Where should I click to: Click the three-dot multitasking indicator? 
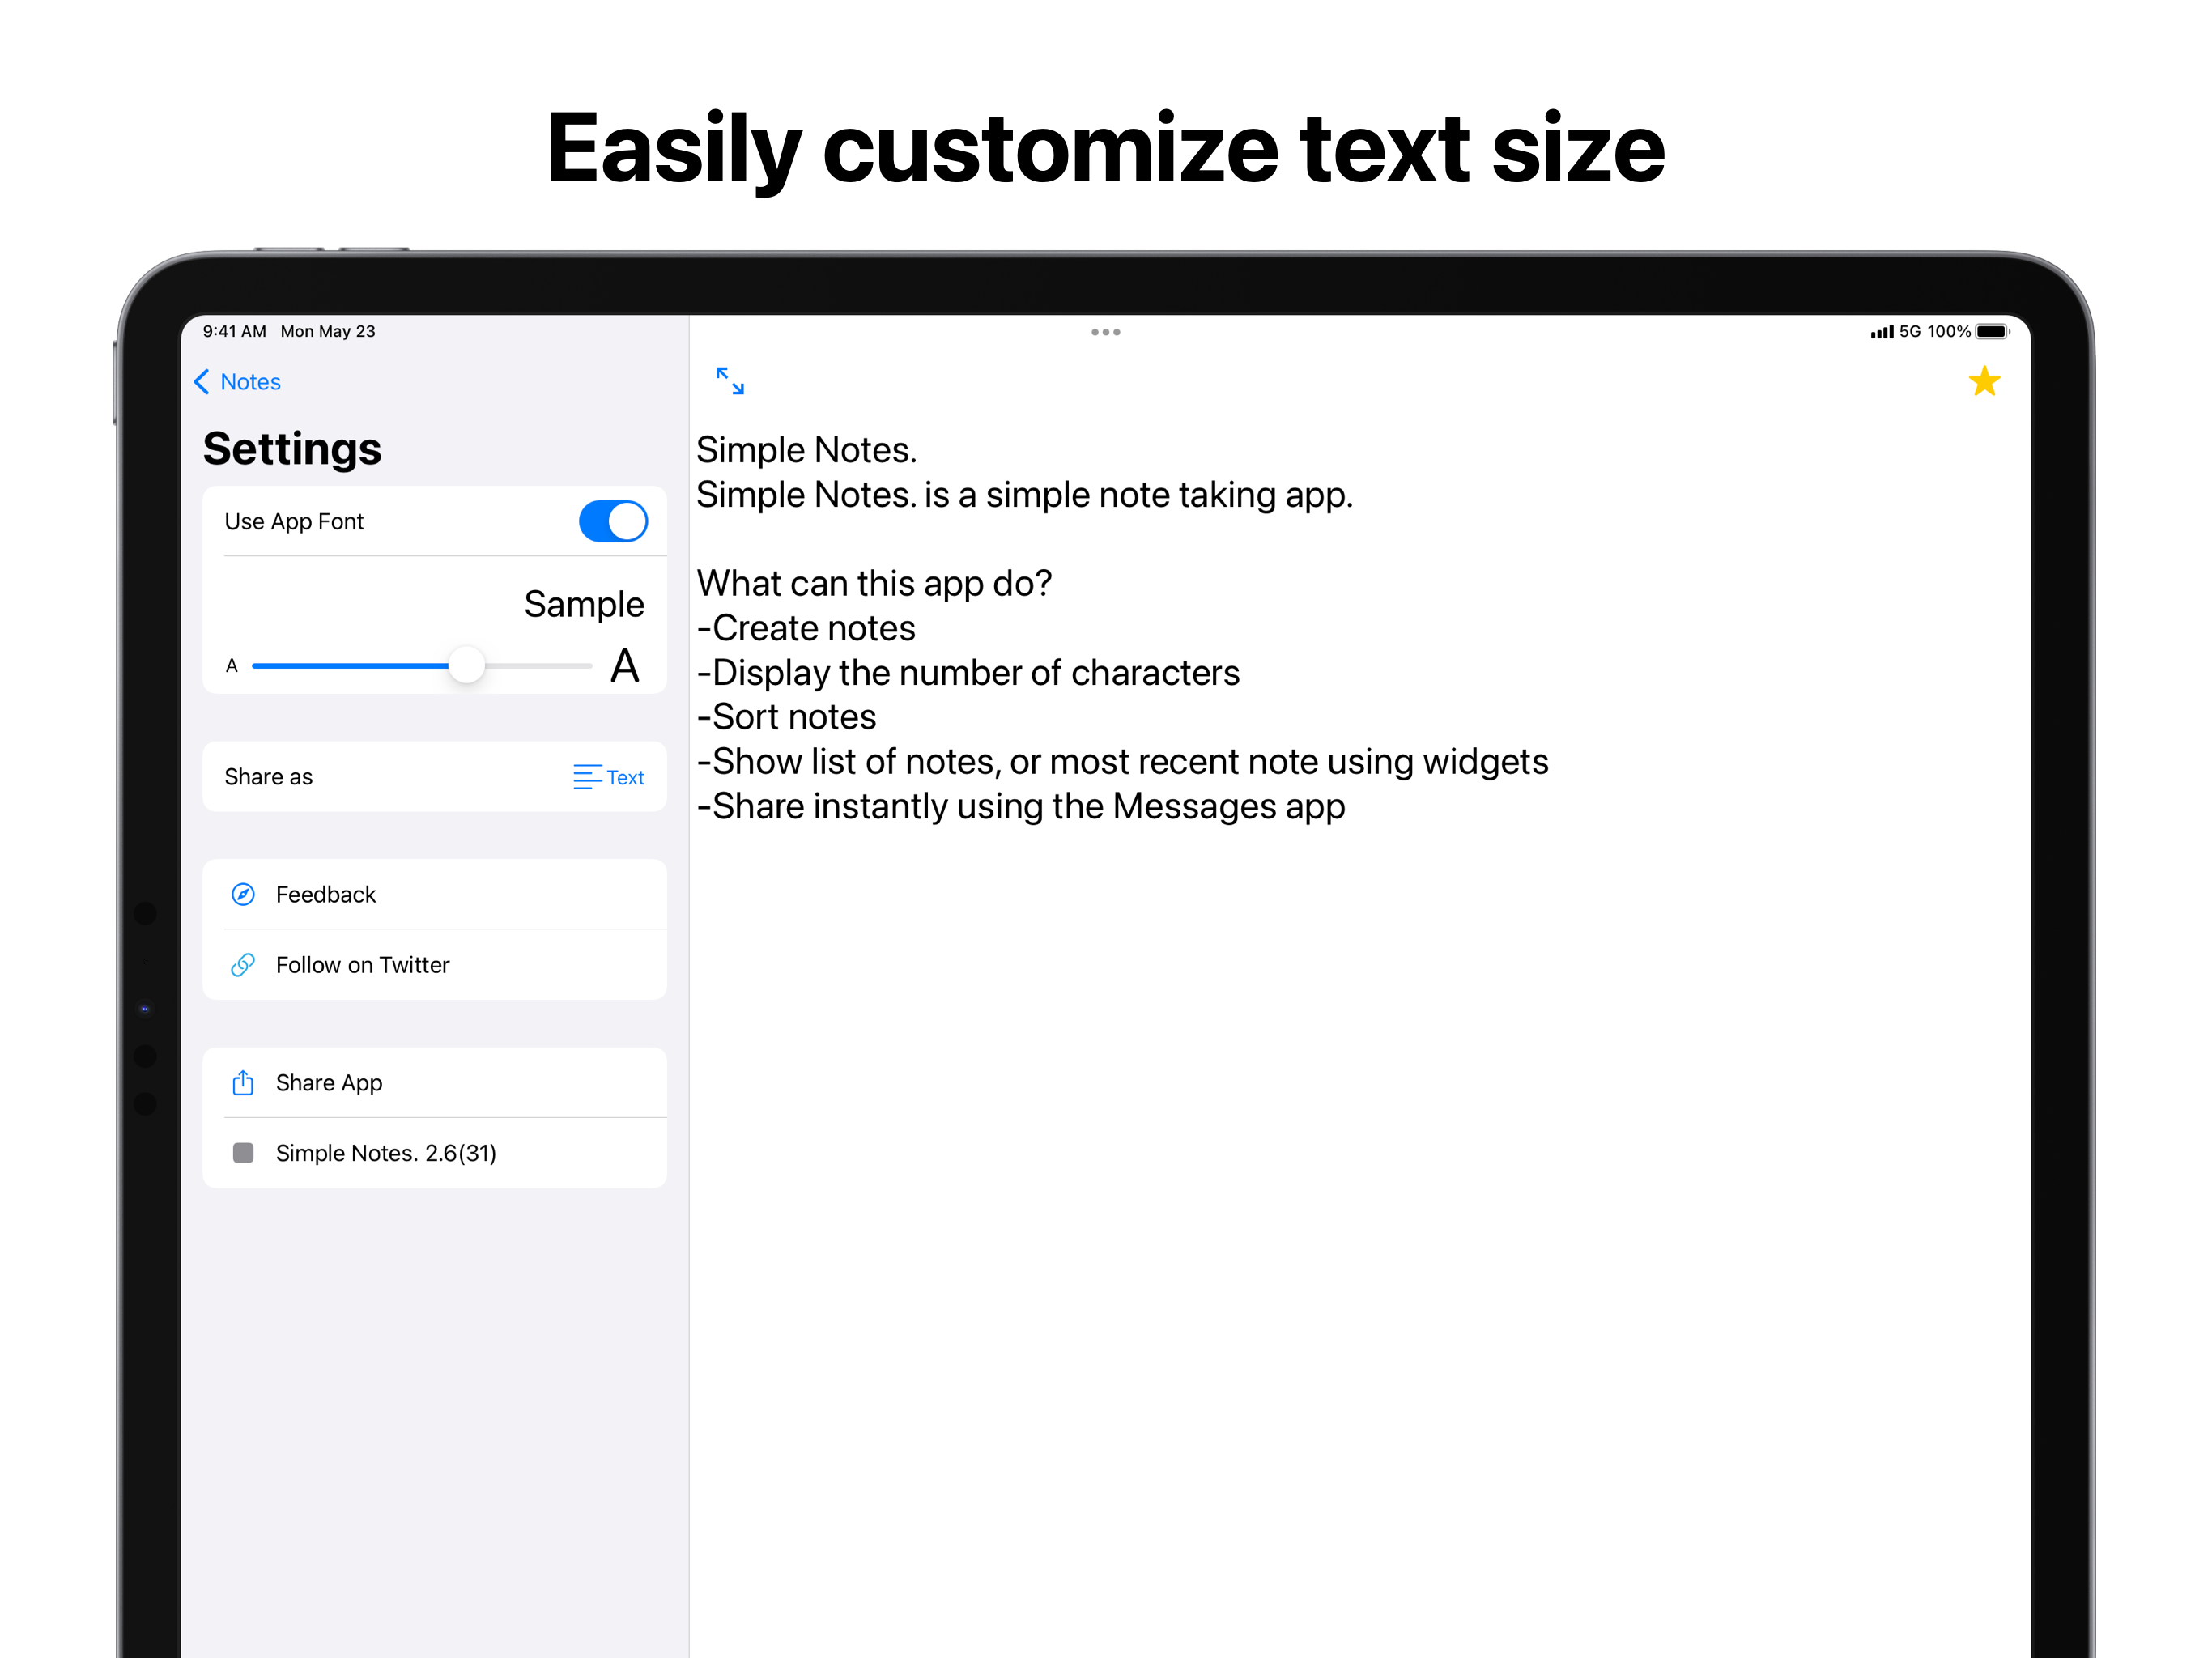[1105, 332]
